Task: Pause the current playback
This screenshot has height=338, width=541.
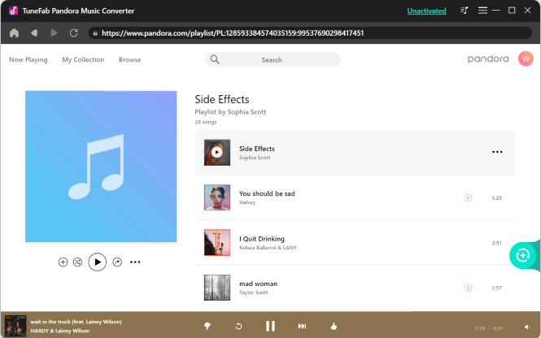Action: (270, 326)
